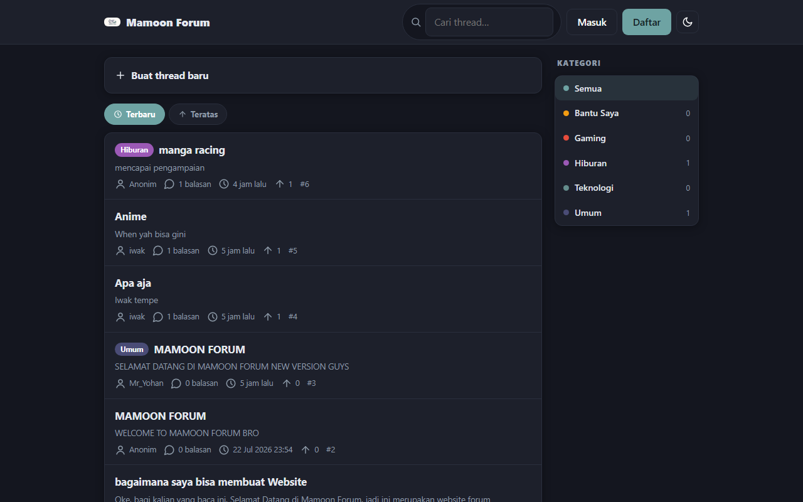Open the Anime thread
The image size is (803, 502).
pos(130,216)
